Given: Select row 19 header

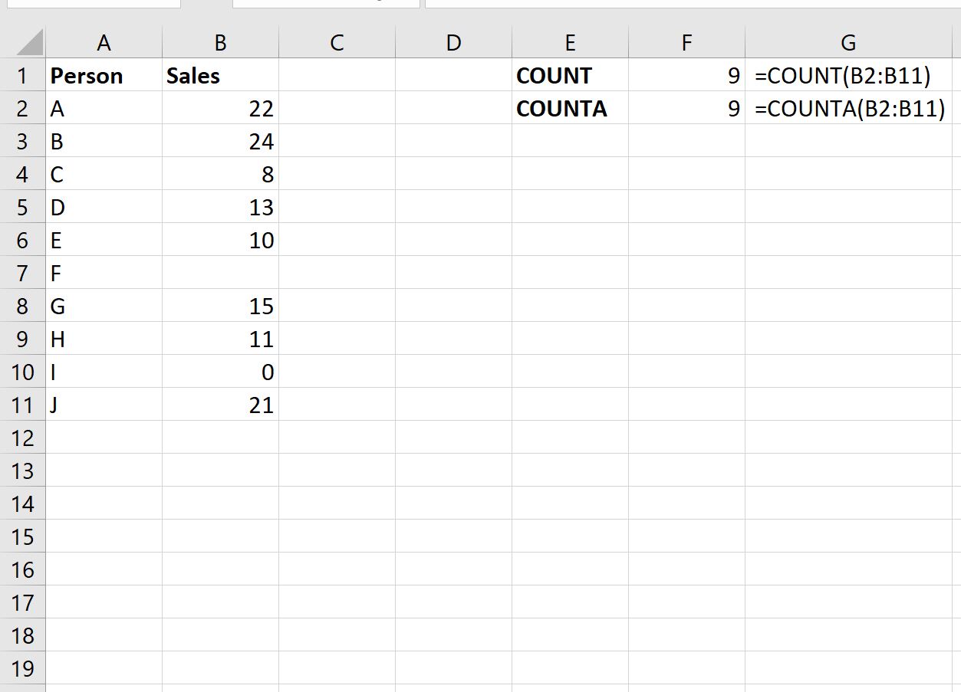Looking at the screenshot, I should 22,668.
